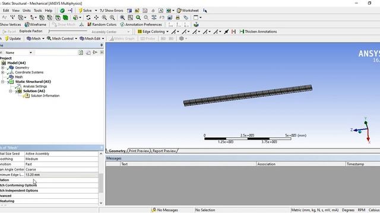380x213 pixels.
Task: Click the Smoothing value 'Medium'
Action: (62, 159)
